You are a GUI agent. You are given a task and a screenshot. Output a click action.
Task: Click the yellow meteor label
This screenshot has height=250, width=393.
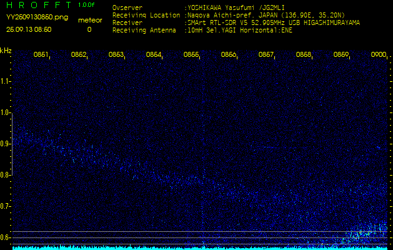[x=89, y=20]
